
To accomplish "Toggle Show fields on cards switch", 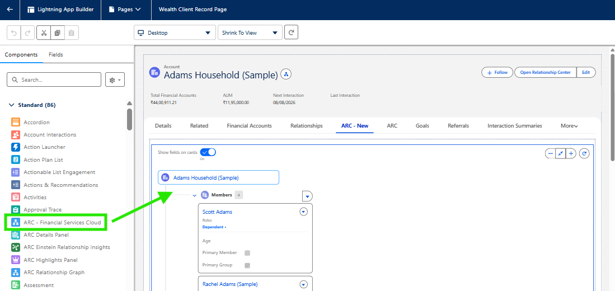I will coord(208,152).
